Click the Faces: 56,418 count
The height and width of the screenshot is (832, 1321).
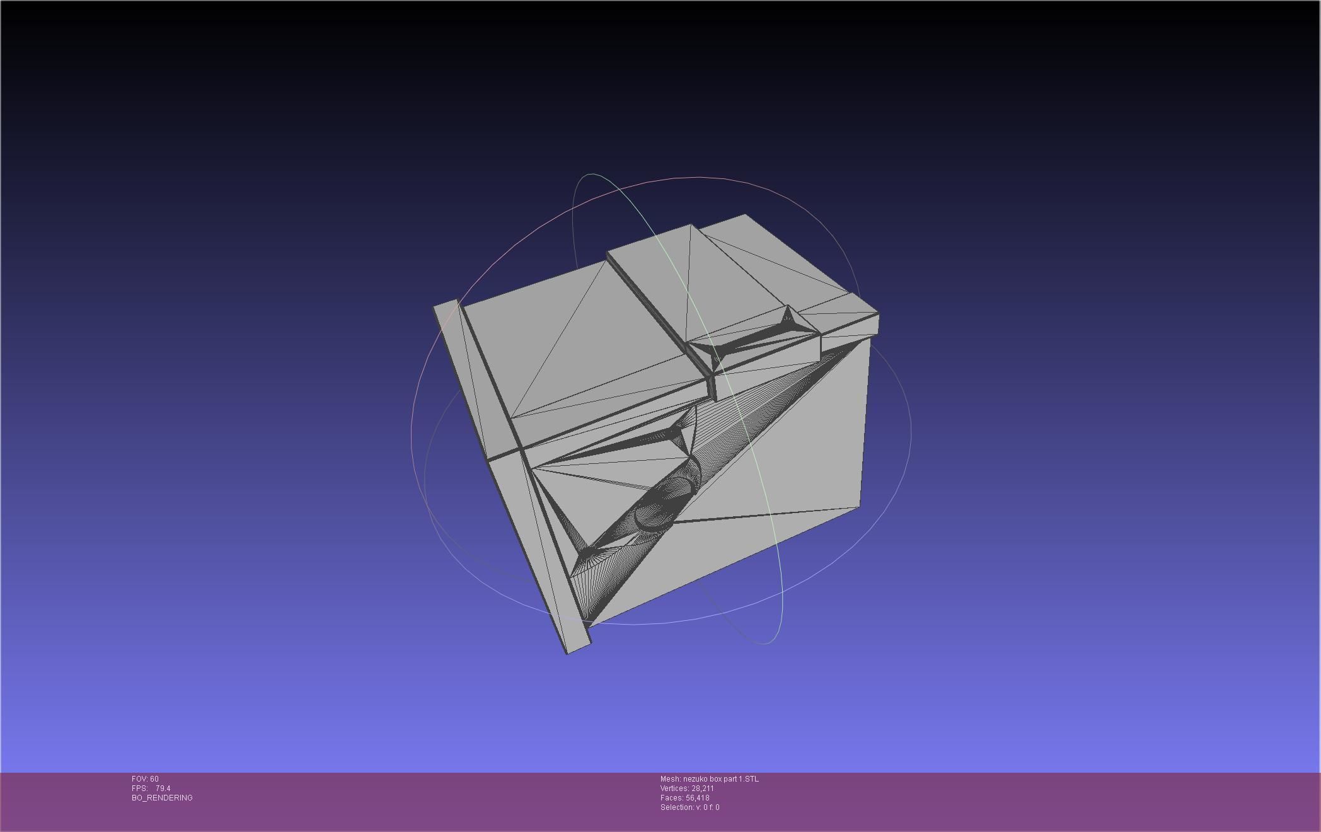(x=685, y=798)
